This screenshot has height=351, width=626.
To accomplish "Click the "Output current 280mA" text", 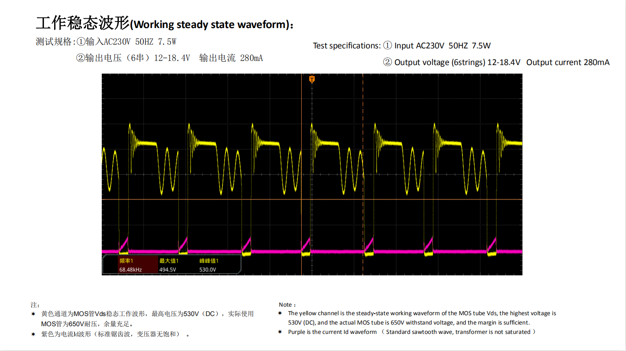I will pos(568,62).
